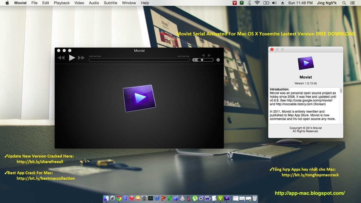Open the Wi-Fi status menu
This screenshot has height=203, width=361.
(257, 3)
